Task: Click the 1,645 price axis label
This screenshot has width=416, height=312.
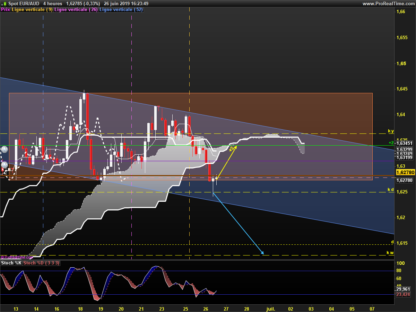Action: click(401, 89)
